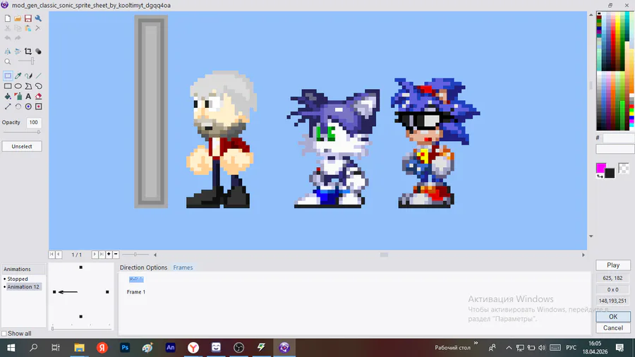Select the Rectangle shape tool
This screenshot has width=635, height=357.
coord(8,86)
